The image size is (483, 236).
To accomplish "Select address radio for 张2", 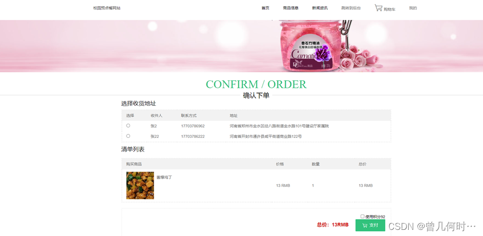I will [128, 126].
